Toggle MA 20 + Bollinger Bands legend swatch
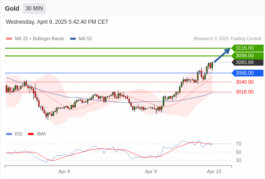The width and height of the screenshot is (265, 179). 9,39
